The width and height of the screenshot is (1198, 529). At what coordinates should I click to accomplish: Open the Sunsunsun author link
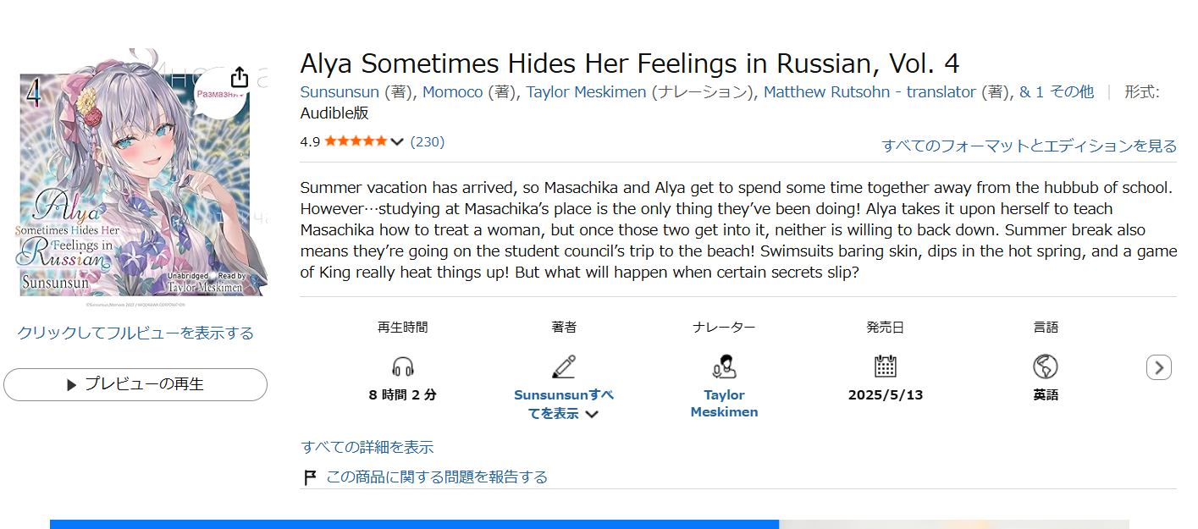pos(340,92)
